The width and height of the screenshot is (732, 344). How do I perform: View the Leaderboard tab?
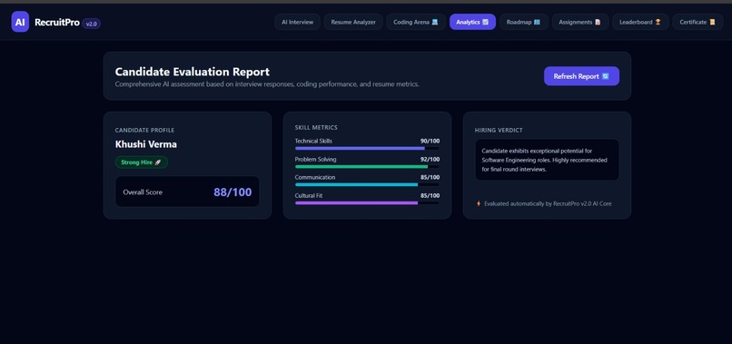640,22
